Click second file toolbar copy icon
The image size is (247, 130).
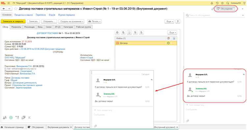tap(123, 32)
